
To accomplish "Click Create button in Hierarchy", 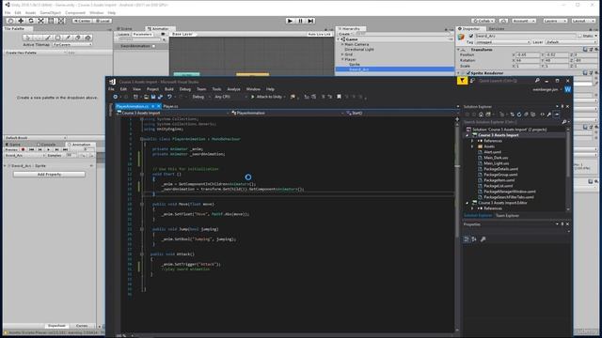I will (x=344, y=34).
